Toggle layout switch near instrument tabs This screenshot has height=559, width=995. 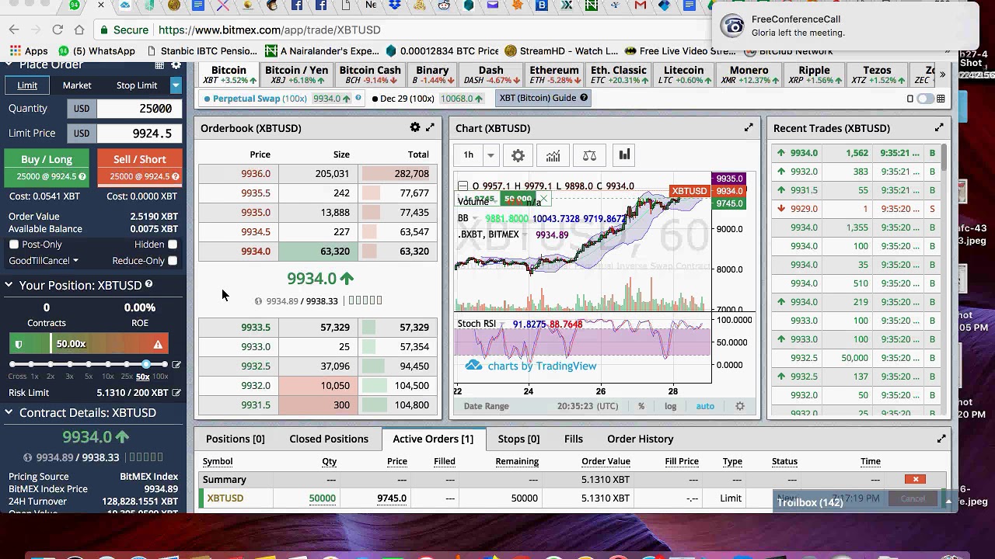925,99
